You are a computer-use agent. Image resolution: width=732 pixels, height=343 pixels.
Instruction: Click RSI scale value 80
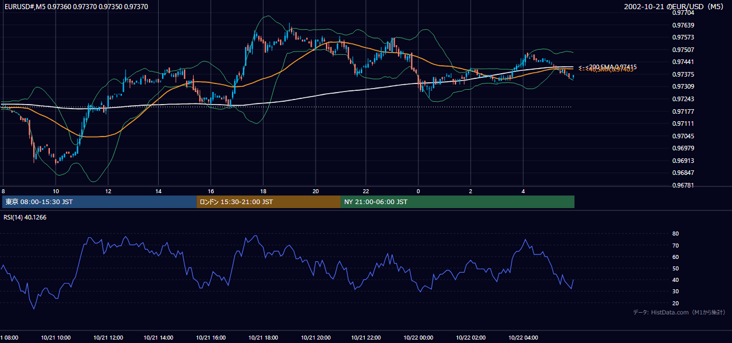675,234
